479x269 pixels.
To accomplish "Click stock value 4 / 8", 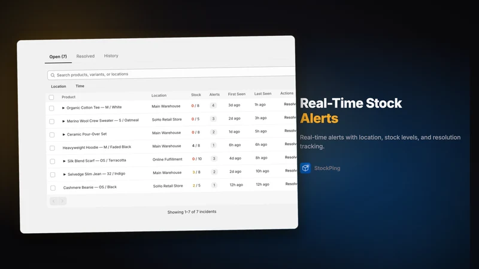I will click(196, 145).
